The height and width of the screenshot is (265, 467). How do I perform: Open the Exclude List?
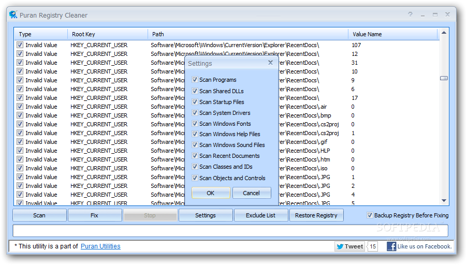[260, 215]
